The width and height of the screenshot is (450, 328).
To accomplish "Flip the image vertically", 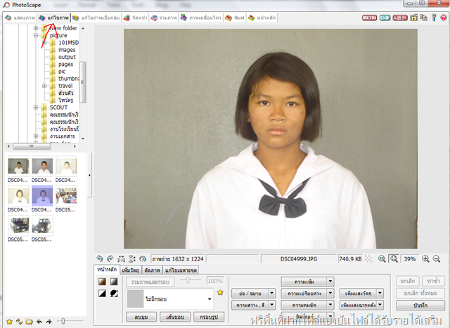I will (132, 259).
